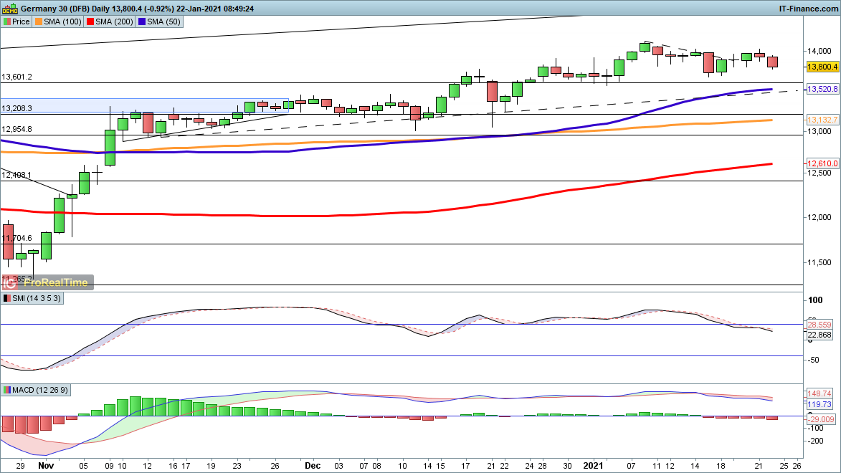
Task: Click the blue SMA value tag 13,520.8
Action: pos(822,89)
